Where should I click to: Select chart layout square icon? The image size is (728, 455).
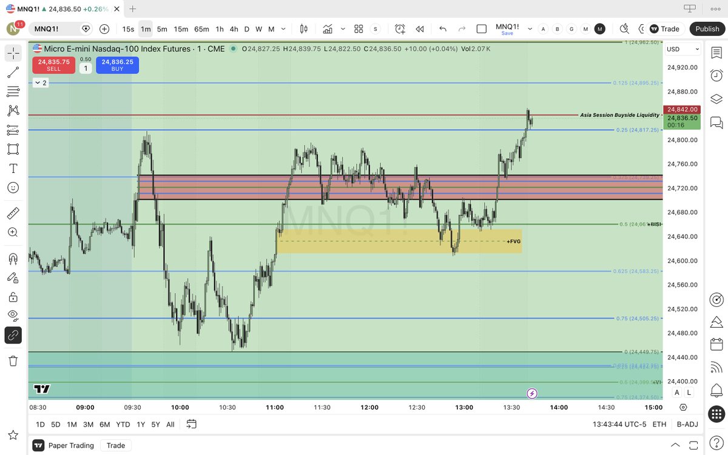(x=482, y=29)
